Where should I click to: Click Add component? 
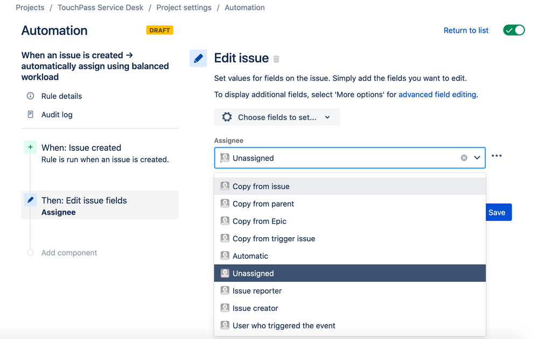(69, 253)
